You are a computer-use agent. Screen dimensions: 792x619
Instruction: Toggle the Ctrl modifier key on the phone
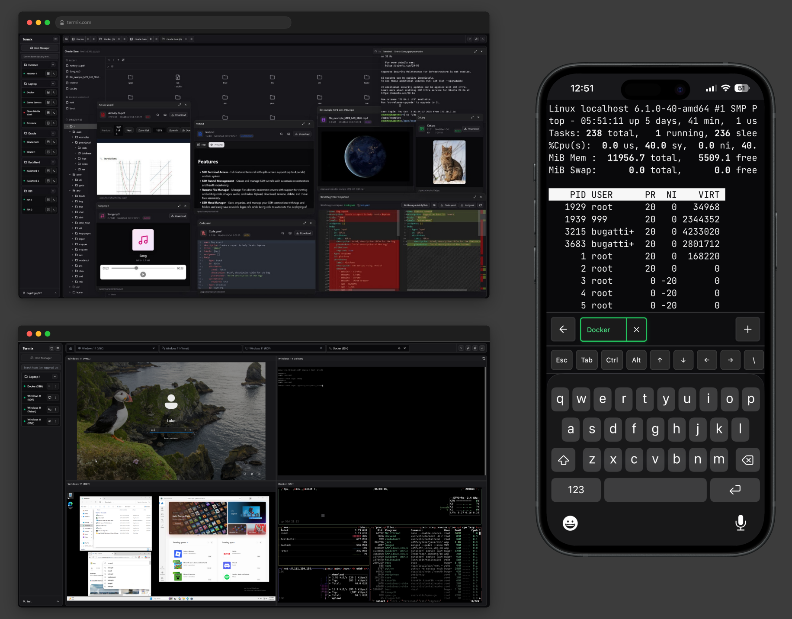tap(612, 360)
